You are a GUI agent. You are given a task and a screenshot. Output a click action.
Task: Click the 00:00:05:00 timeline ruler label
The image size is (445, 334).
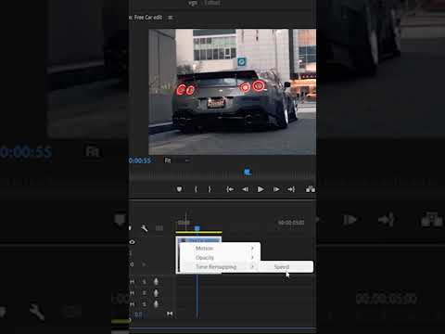coord(291,223)
